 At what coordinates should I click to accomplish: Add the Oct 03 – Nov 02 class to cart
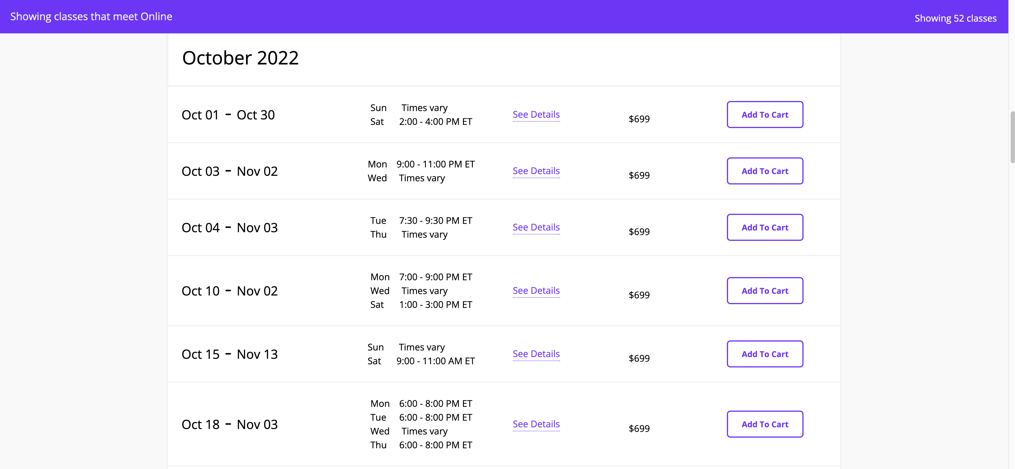(764, 171)
